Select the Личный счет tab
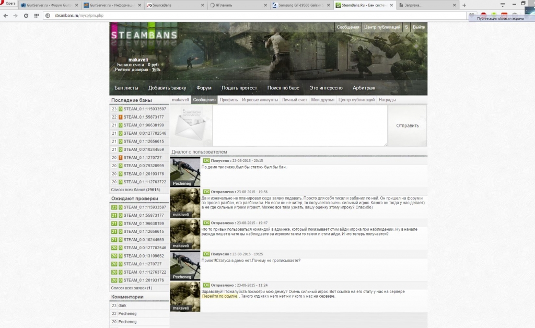Screen dimensions: 535x328 295,100
